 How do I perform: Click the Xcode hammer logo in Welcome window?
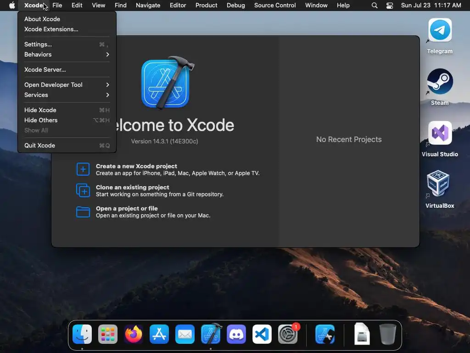pyautogui.click(x=167, y=83)
